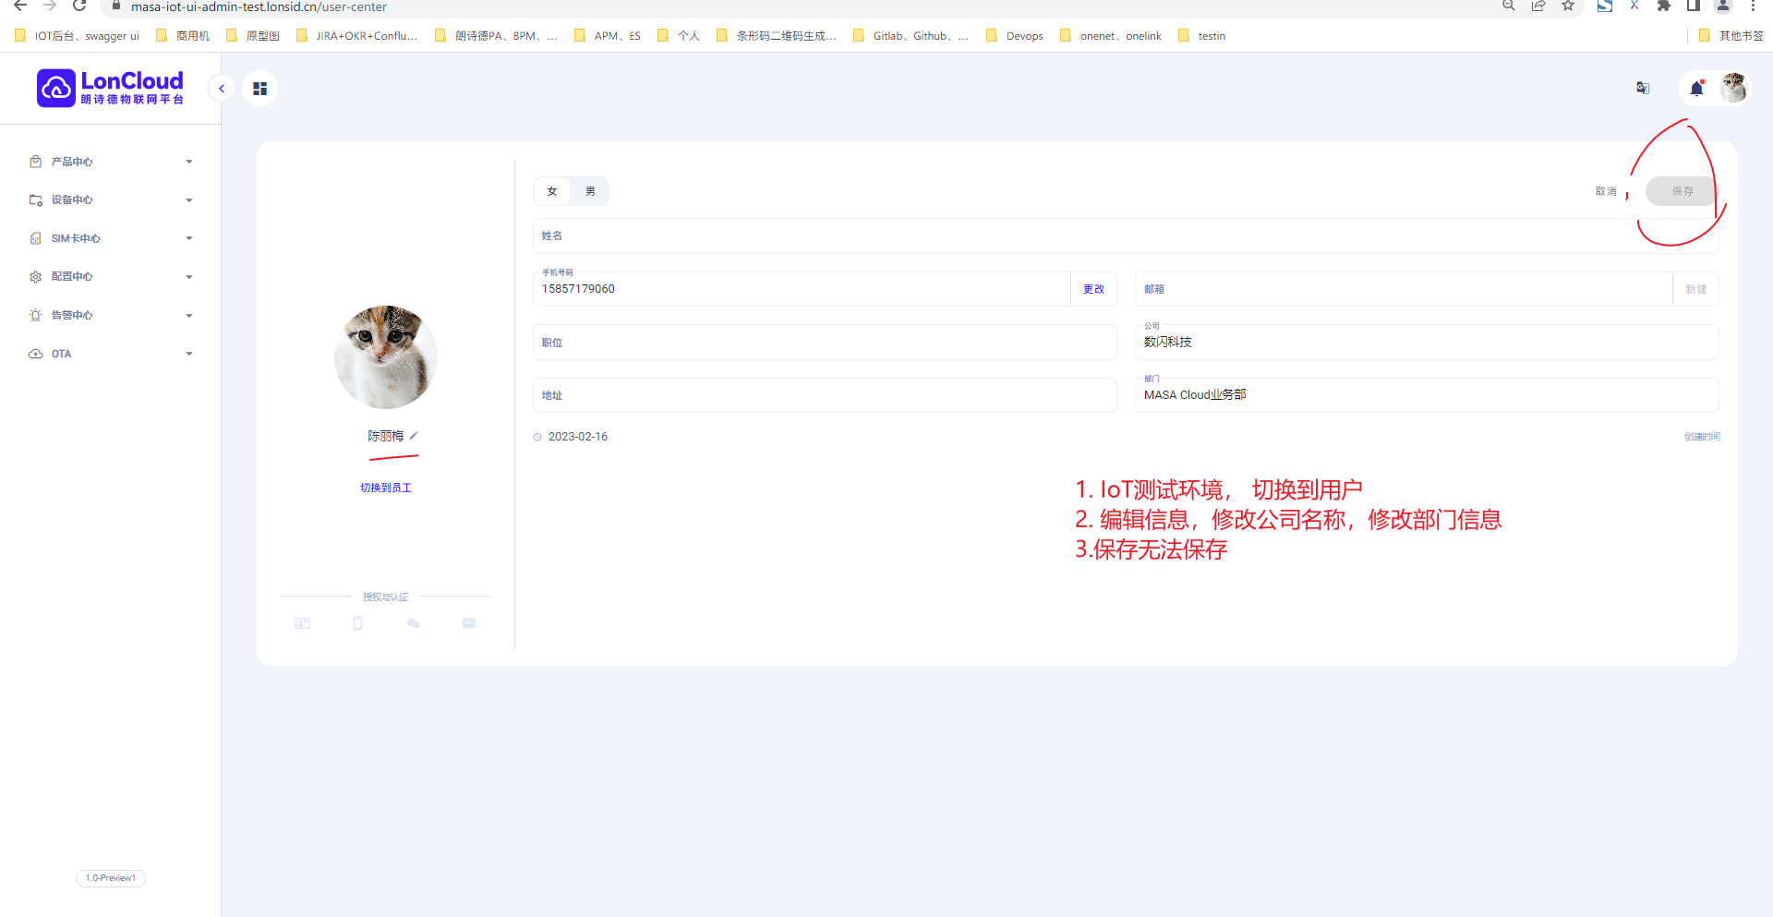Reload the page in the browser
1773x917 pixels.
[79, 6]
